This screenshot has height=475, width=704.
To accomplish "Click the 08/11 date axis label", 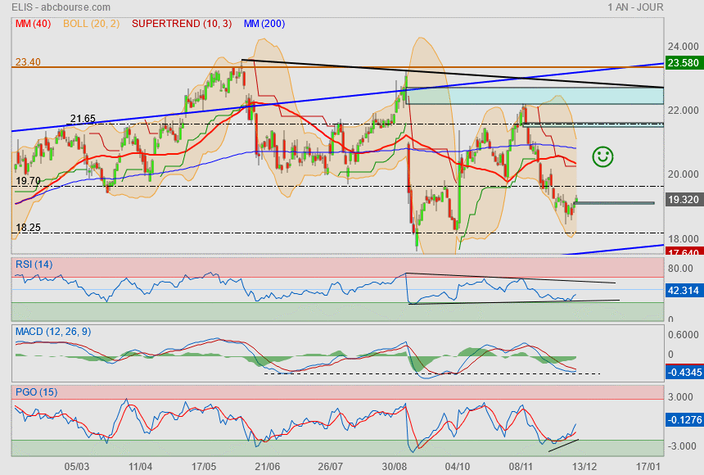I will coord(521,467).
